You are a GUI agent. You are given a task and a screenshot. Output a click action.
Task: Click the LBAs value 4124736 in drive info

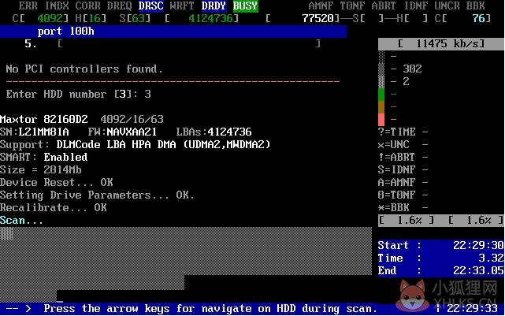[x=229, y=132]
